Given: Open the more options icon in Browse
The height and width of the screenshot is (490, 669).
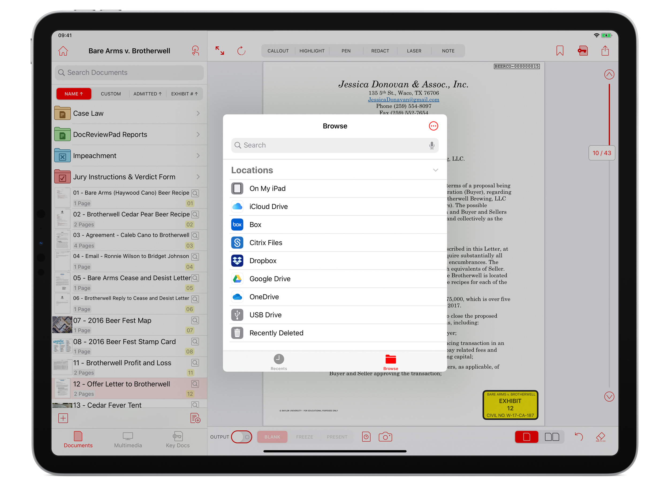Looking at the screenshot, I should pyautogui.click(x=434, y=126).
